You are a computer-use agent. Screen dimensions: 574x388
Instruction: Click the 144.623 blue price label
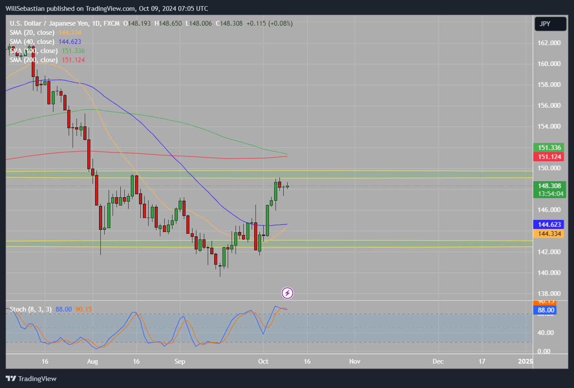click(x=550, y=225)
